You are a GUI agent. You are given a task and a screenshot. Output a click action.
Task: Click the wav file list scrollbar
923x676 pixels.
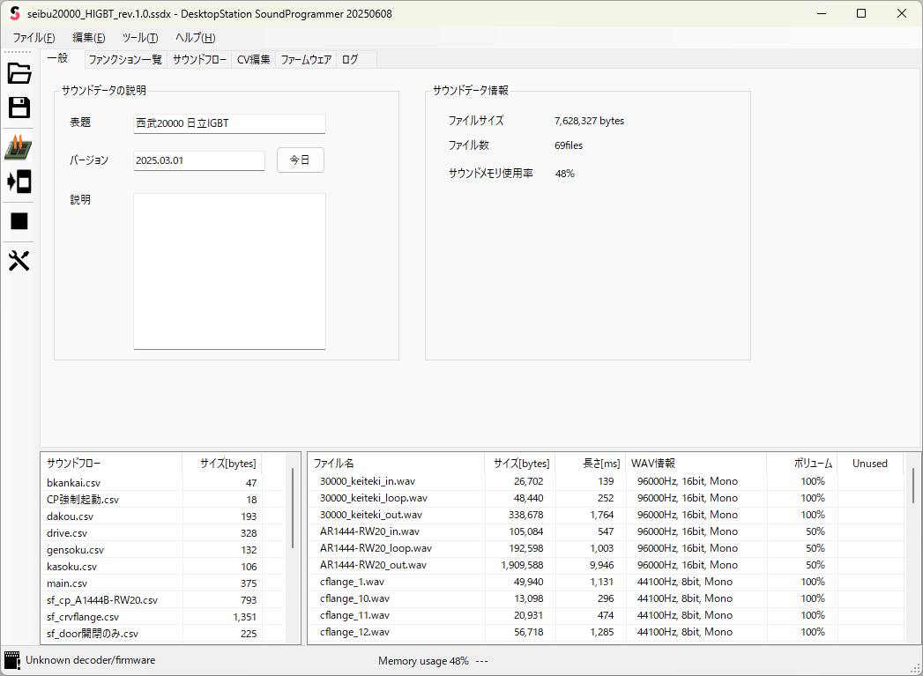913,485
